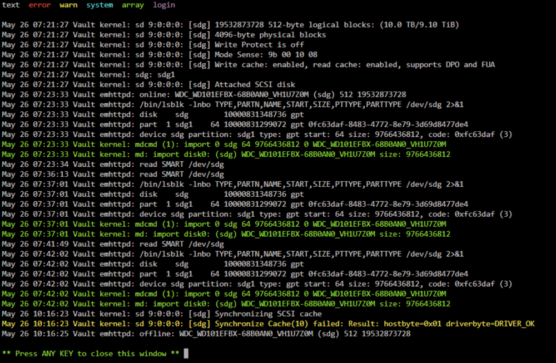Select the 07:23:33 'part 1 sdg1' line
The width and height of the screenshot is (556, 363).
[235, 125]
